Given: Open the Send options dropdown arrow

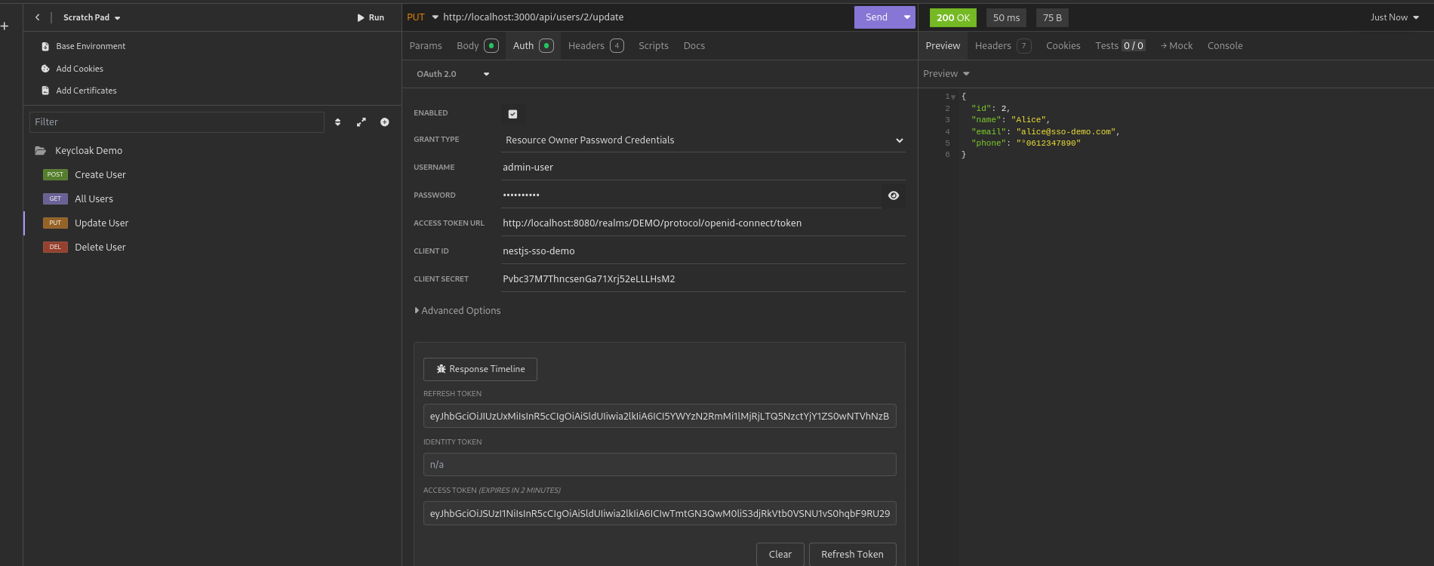Looking at the screenshot, I should 907,17.
